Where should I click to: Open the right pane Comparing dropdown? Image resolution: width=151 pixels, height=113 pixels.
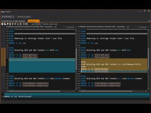click(143, 27)
